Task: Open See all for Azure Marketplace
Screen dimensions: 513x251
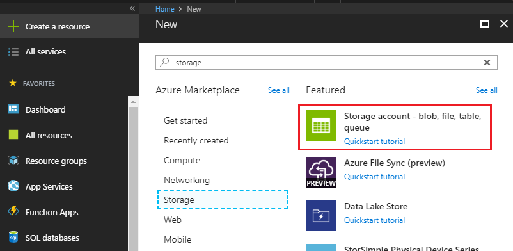Action: click(278, 90)
